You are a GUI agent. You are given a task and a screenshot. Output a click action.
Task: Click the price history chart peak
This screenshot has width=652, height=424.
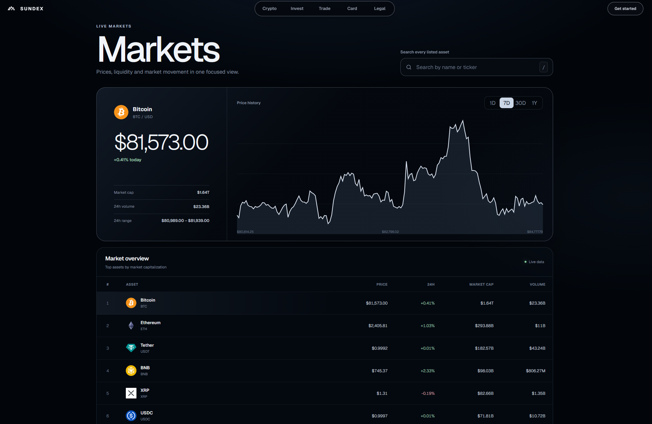463,121
